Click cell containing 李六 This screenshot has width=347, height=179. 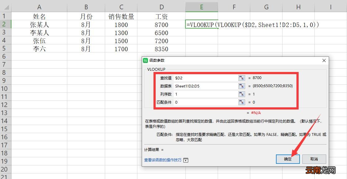point(39,49)
